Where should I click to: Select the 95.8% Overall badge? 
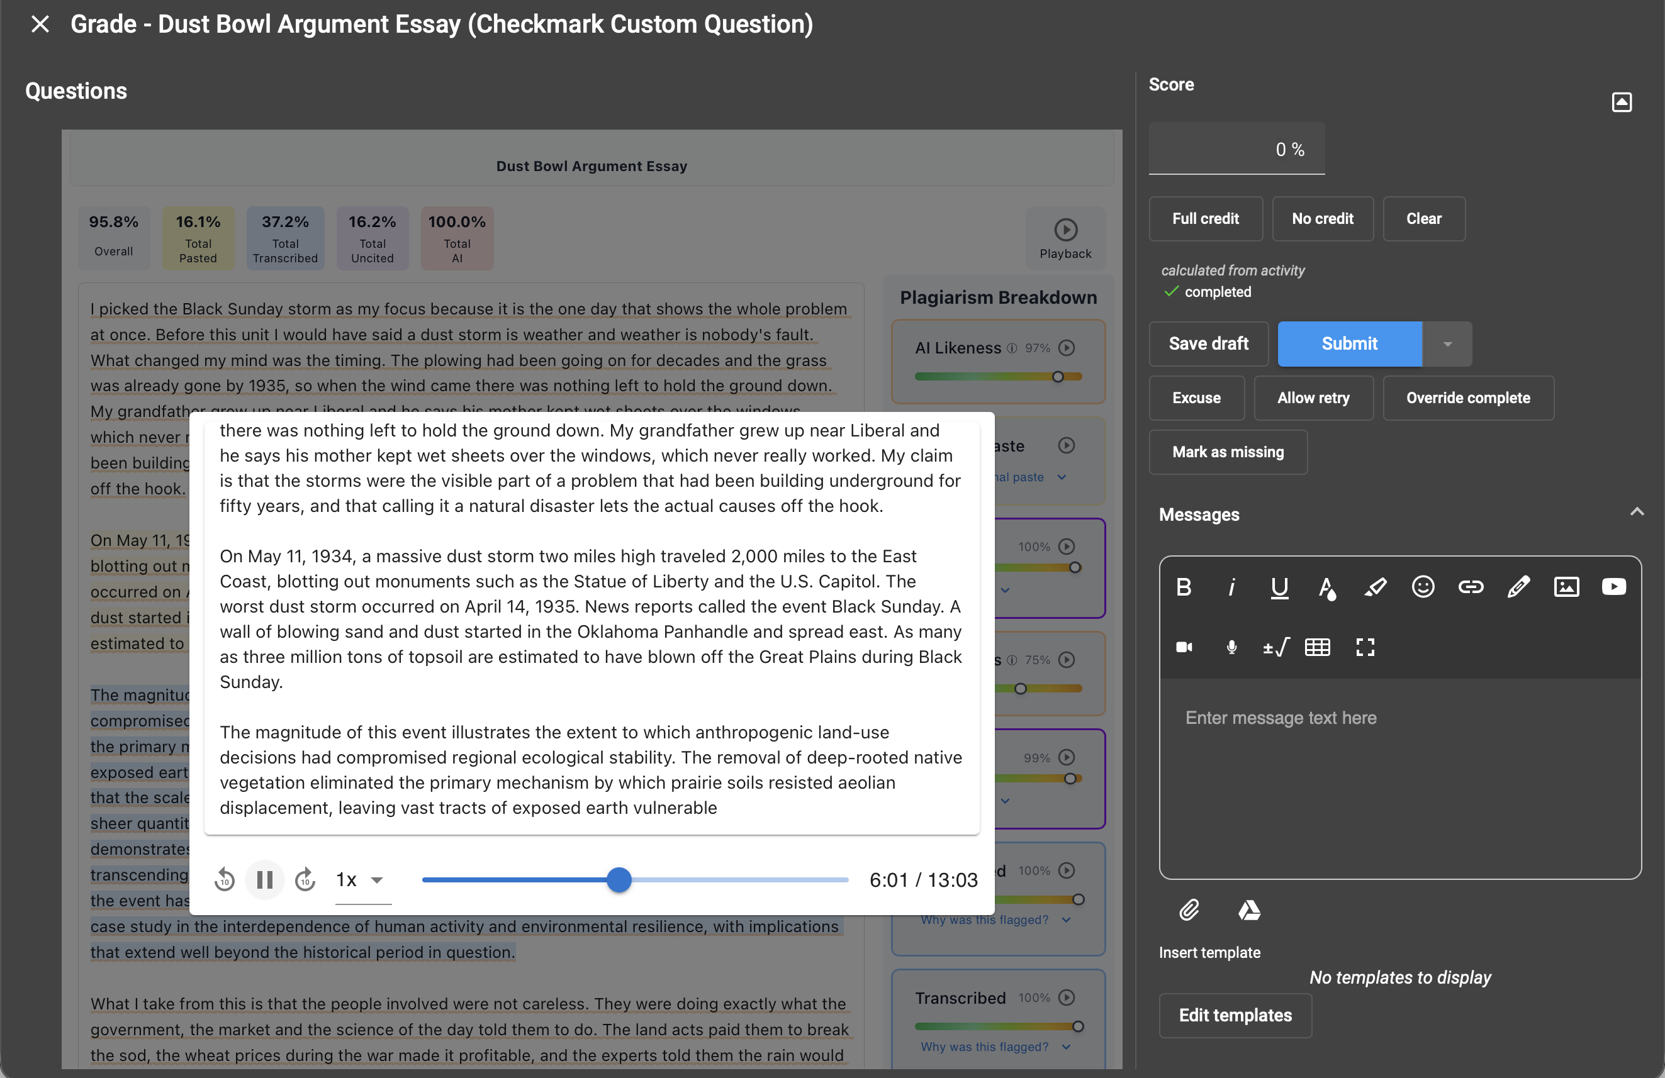pyautogui.click(x=113, y=238)
